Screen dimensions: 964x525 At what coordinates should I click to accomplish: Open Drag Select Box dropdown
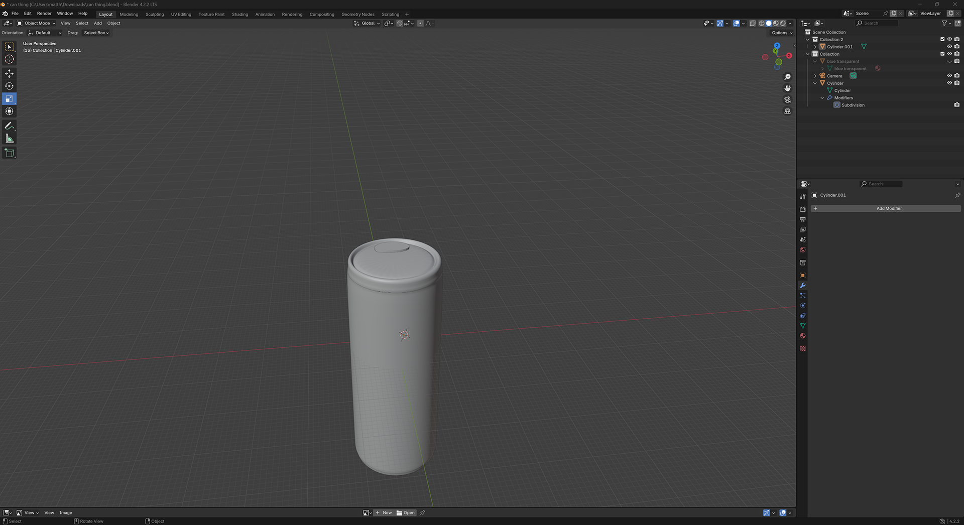coord(96,33)
